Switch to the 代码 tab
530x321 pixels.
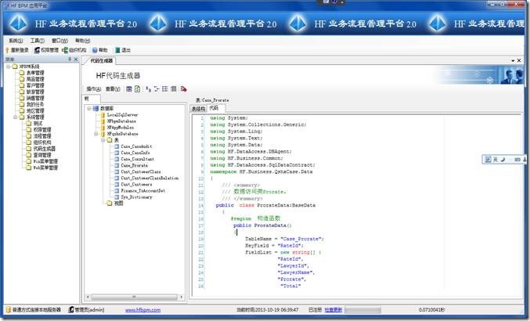click(214, 108)
